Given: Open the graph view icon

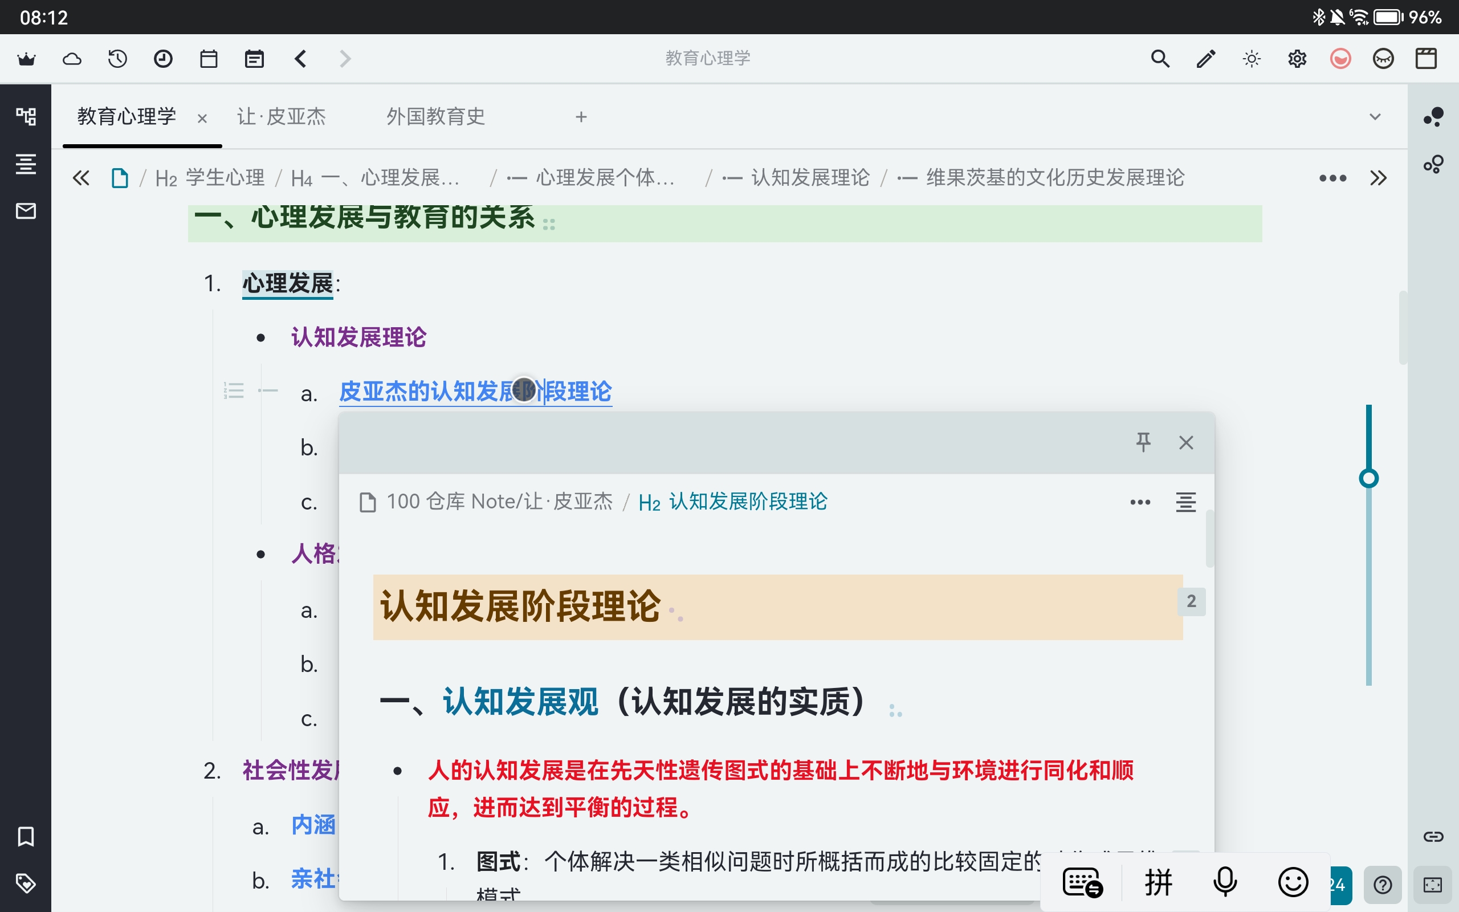Looking at the screenshot, I should 1433,116.
